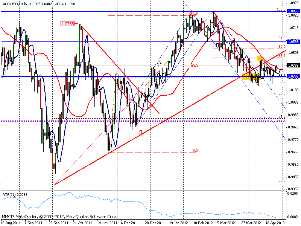Click the 1.0856 blue price level tag

[x=293, y=11]
